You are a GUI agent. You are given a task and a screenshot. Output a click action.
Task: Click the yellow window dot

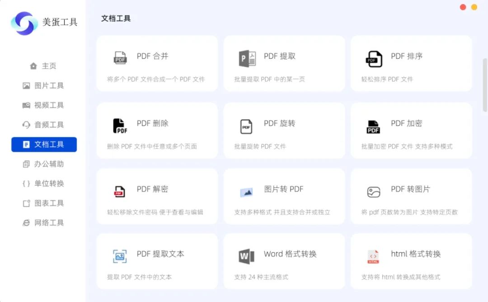coord(474,7)
